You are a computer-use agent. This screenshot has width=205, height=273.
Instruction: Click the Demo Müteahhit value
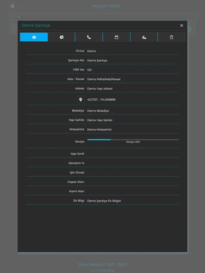99,129
